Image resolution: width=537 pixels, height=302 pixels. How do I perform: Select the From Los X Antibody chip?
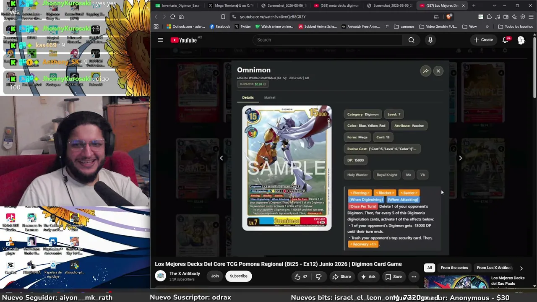(x=494, y=268)
